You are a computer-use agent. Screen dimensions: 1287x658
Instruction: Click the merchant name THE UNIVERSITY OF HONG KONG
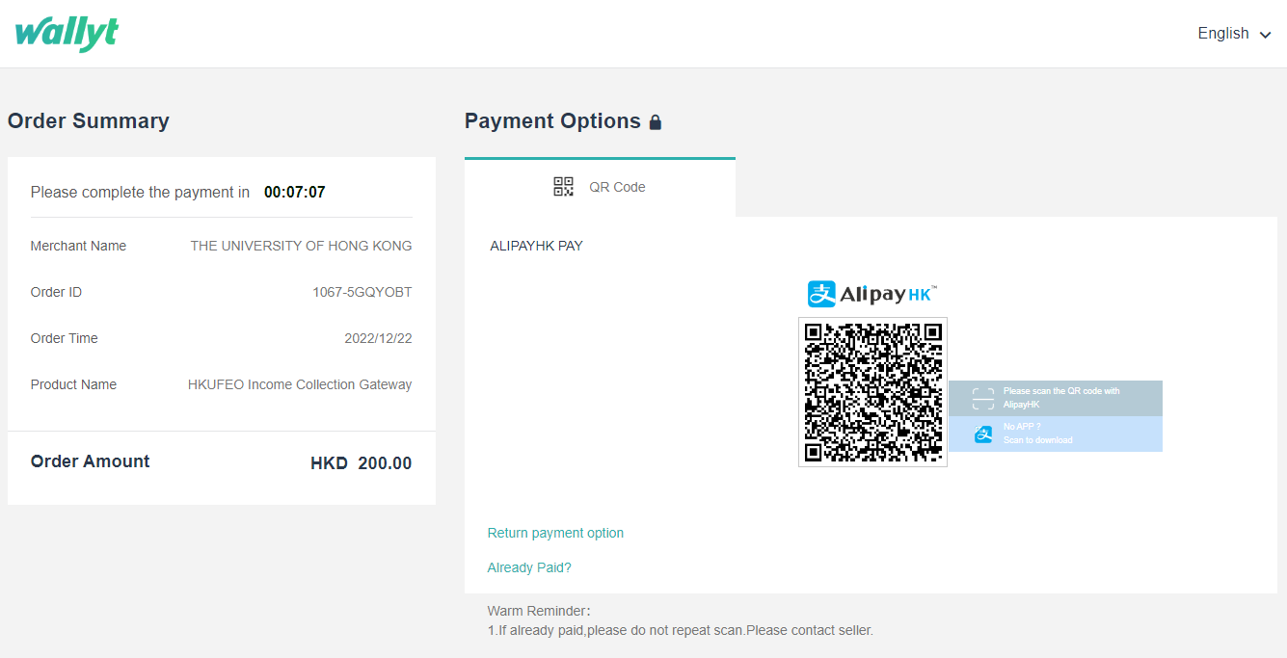click(x=301, y=246)
